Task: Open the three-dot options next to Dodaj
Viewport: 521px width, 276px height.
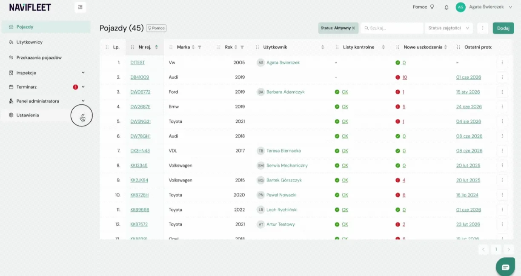Action: click(x=482, y=28)
